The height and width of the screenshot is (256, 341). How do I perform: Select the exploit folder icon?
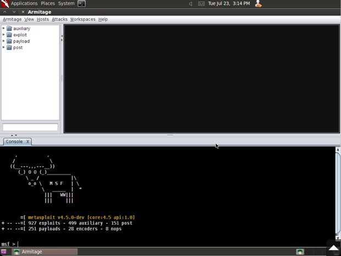tap(9, 35)
